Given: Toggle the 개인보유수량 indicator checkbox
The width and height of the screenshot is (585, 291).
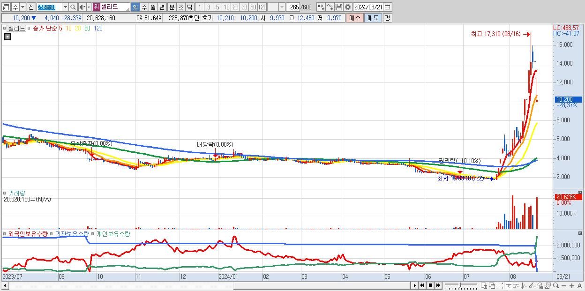Looking at the screenshot, I should 93,233.
